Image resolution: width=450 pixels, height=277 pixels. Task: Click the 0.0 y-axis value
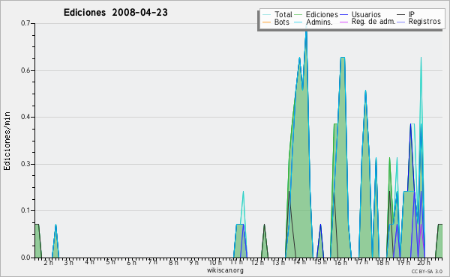point(25,258)
